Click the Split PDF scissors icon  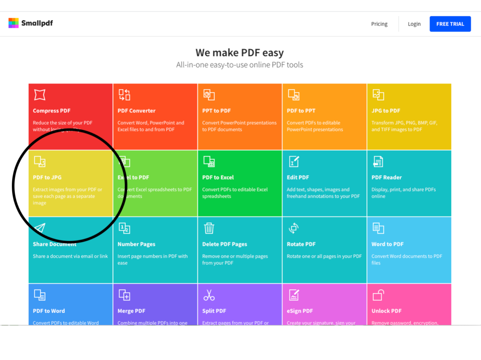[209, 295]
